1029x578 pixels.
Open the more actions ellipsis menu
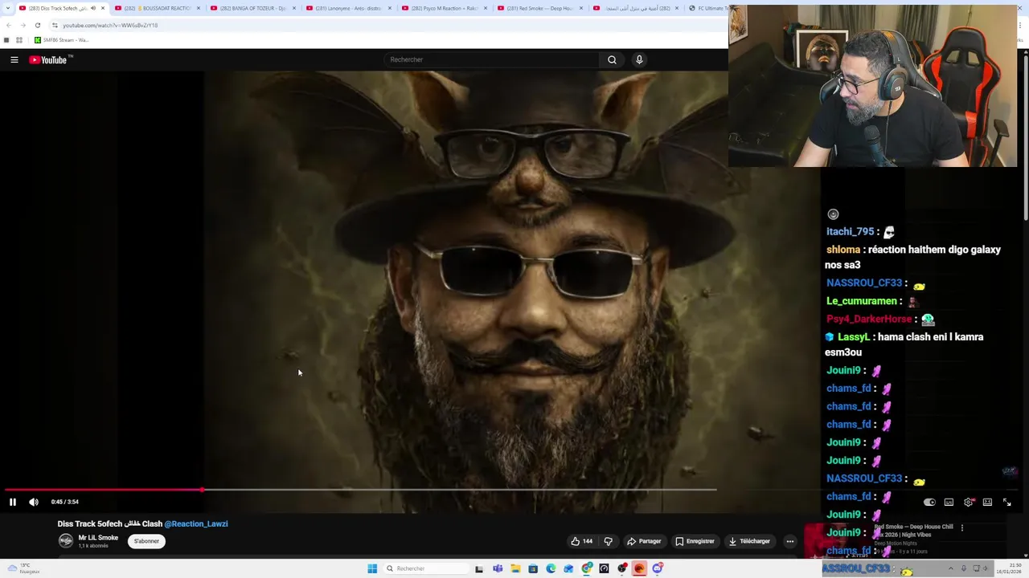789,541
